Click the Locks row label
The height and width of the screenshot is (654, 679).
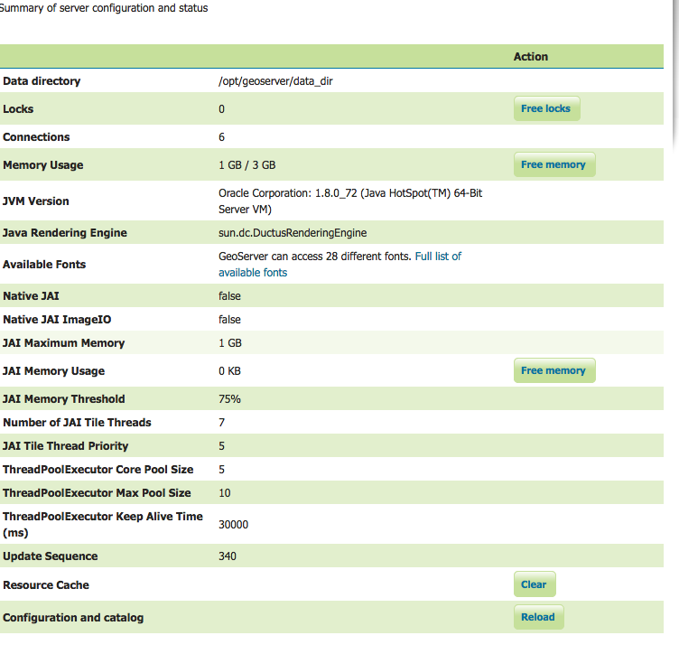pyautogui.click(x=18, y=108)
